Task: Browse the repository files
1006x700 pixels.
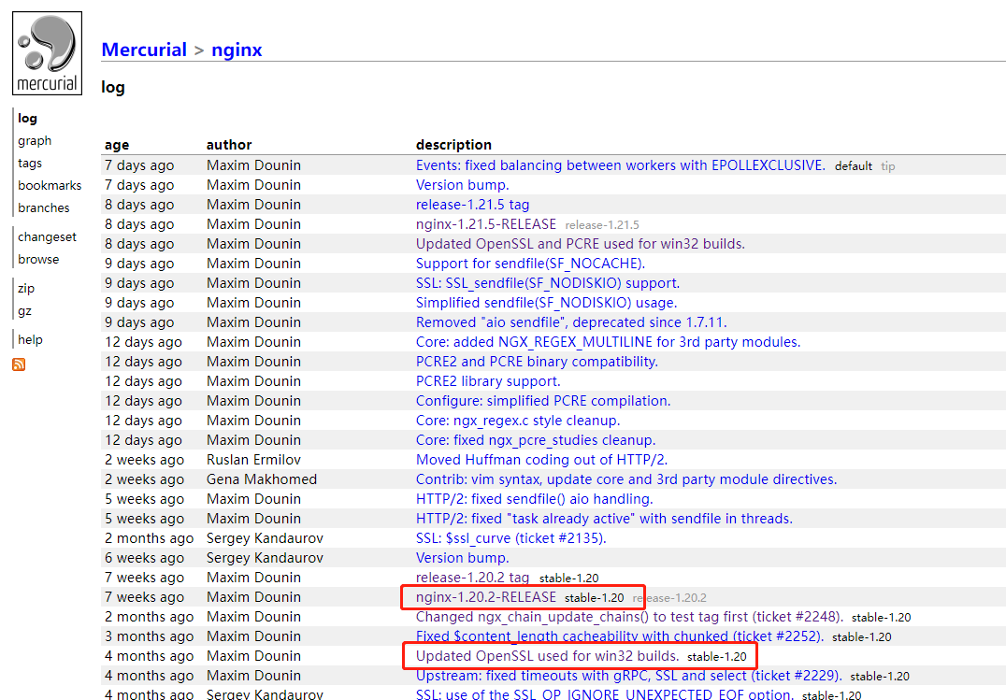Action: pos(38,259)
